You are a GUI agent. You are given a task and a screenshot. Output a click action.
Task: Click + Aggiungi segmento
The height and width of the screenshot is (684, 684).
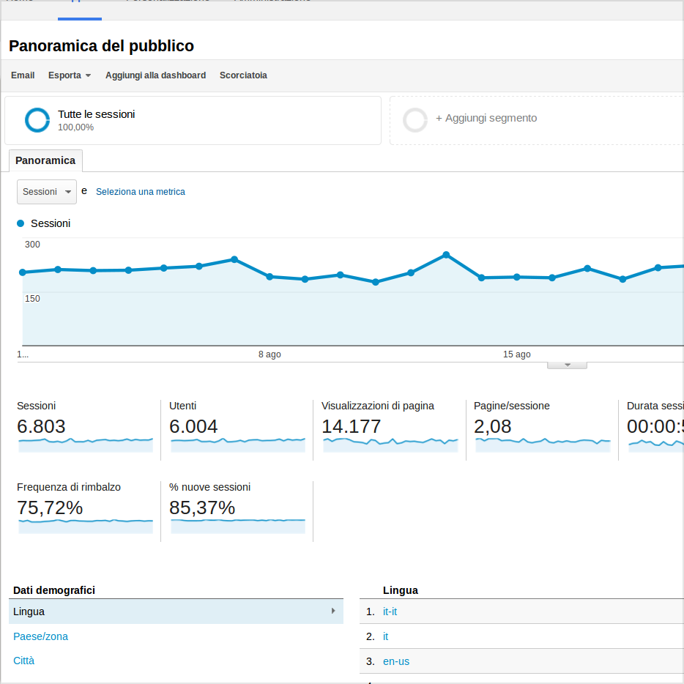(x=486, y=118)
